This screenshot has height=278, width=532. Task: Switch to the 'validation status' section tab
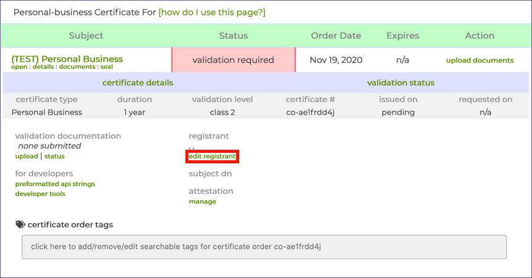pyautogui.click(x=400, y=83)
